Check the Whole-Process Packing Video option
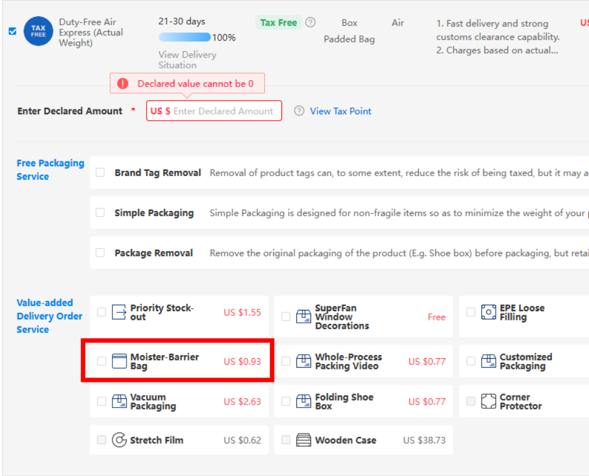 click(x=286, y=361)
